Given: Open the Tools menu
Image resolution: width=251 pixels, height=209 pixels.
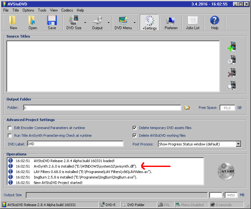Looking at the screenshot, I should click(x=42, y=10).
